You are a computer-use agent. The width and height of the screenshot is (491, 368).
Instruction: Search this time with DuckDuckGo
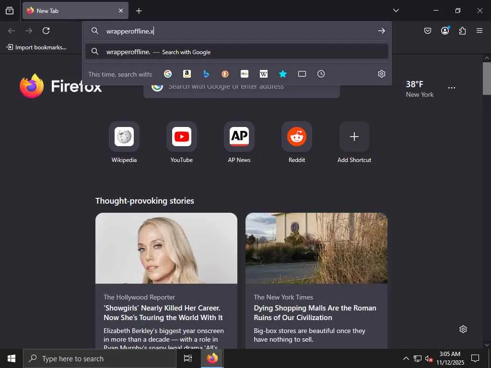[225, 74]
